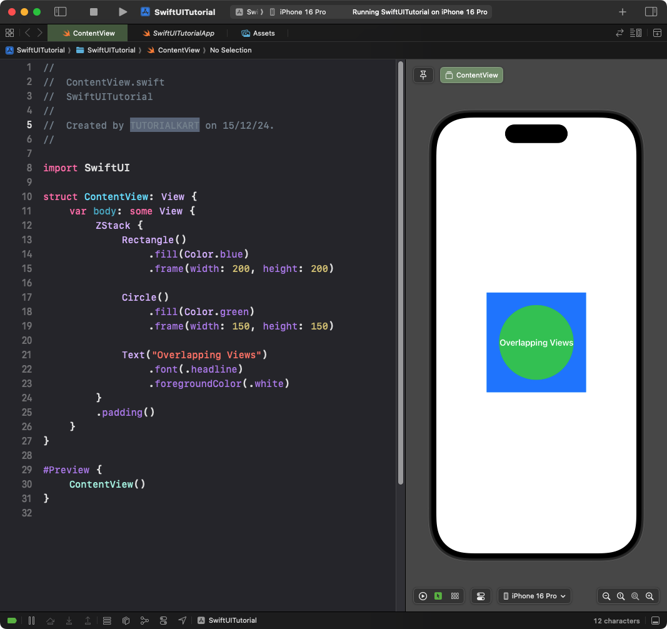Open the Device Settings icon in preview canvas
The image size is (667, 629).
point(481,596)
